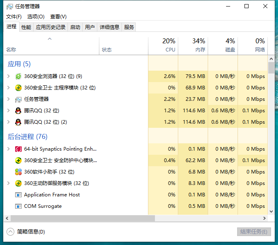This screenshot has width=278, height=245.
Task: Open the 查看(V) menu
Action: (58, 17)
